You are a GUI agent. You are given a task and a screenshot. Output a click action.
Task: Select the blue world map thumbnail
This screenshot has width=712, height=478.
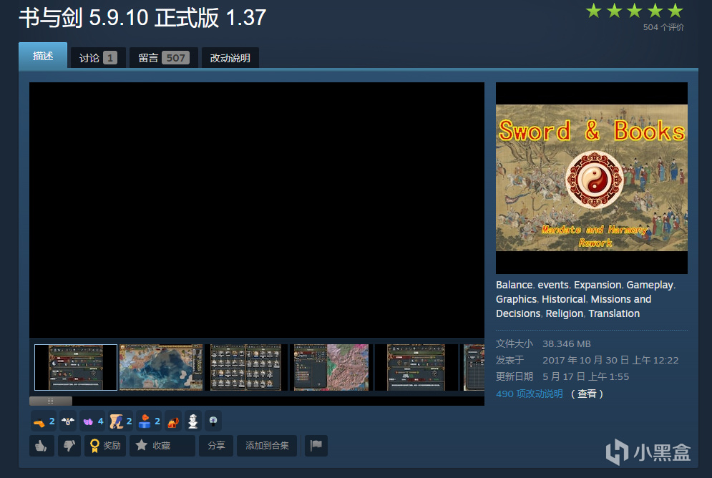coord(161,367)
